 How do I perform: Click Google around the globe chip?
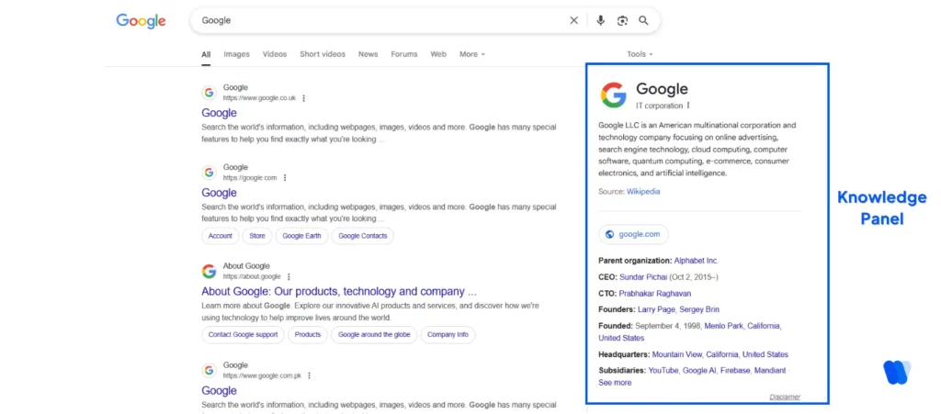[375, 334]
